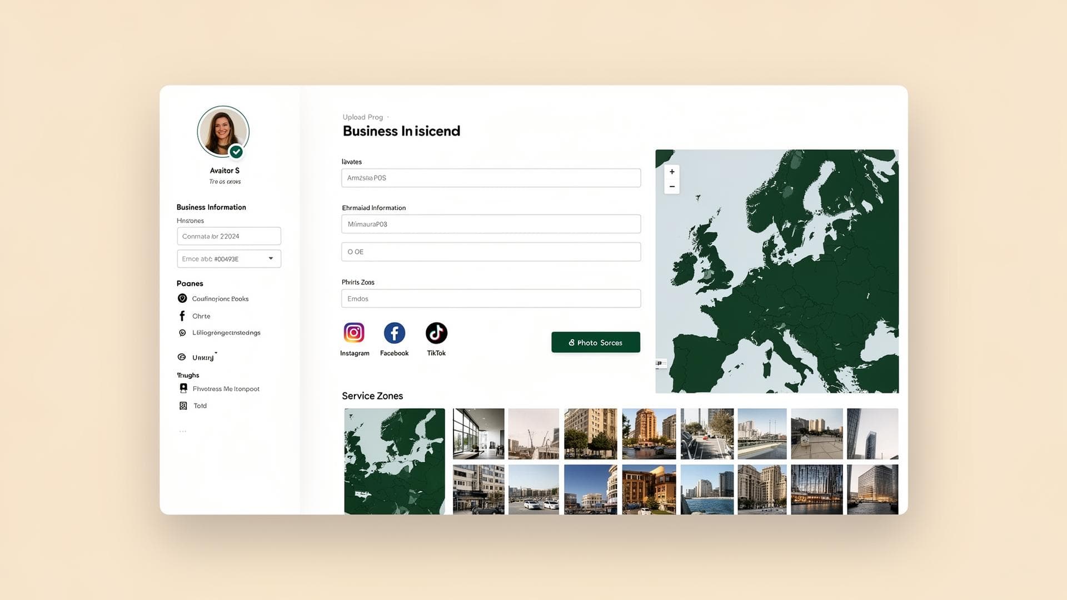
Task: Click the Facebook icon
Action: click(x=395, y=333)
